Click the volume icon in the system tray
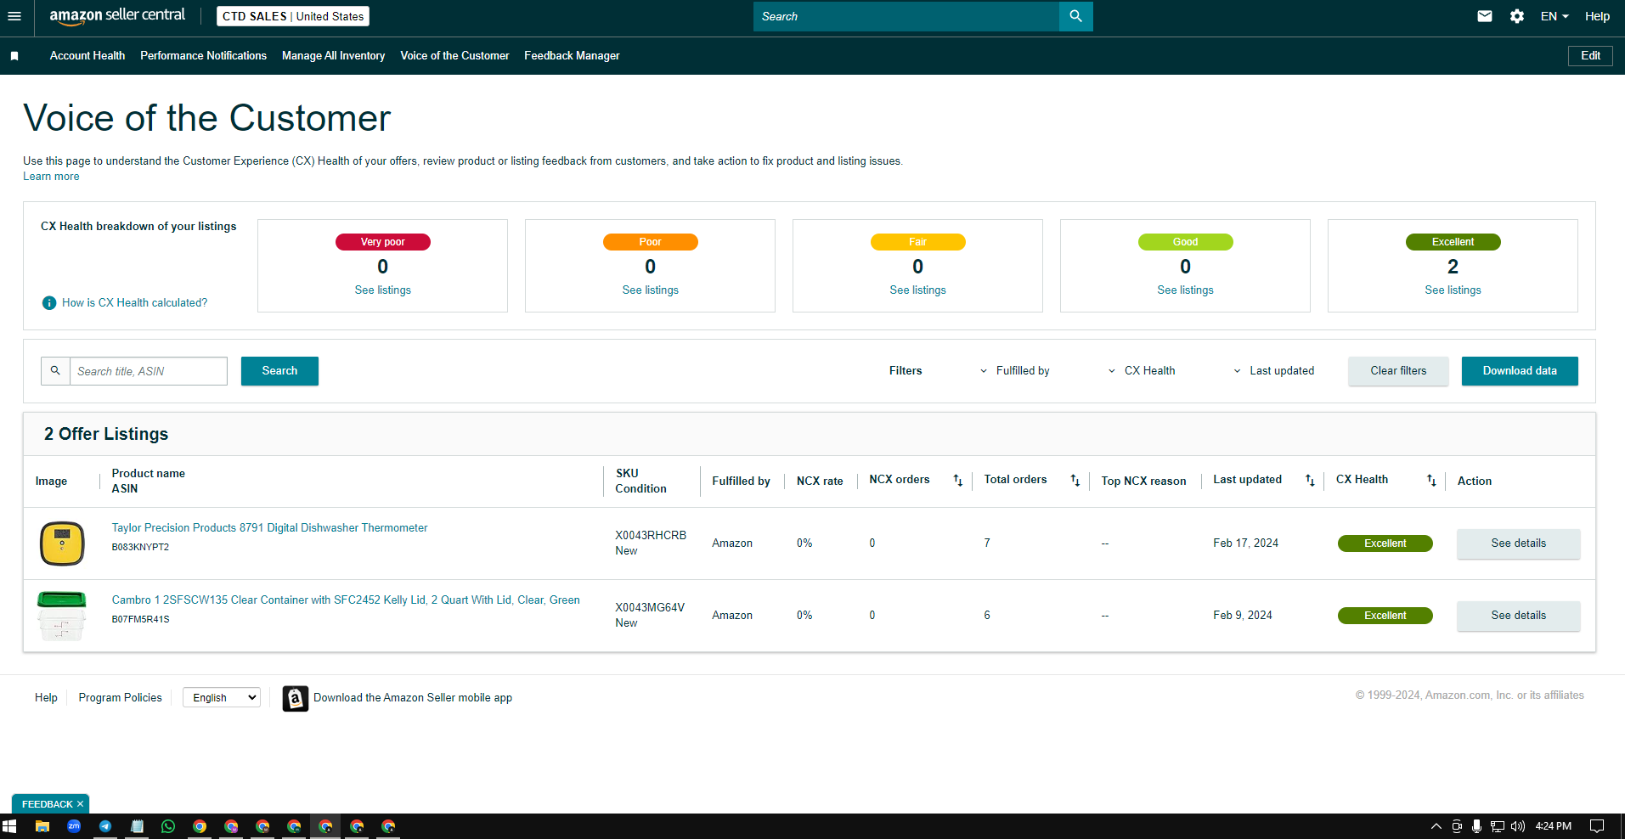This screenshot has width=1625, height=839. coord(1518,826)
